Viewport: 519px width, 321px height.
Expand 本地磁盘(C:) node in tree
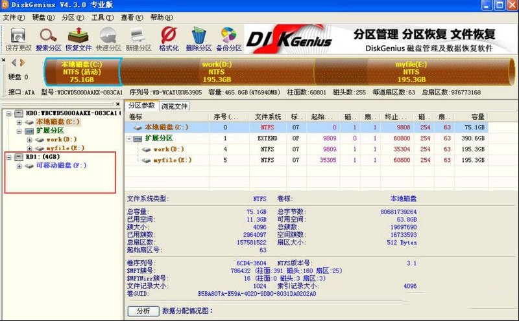(19, 122)
